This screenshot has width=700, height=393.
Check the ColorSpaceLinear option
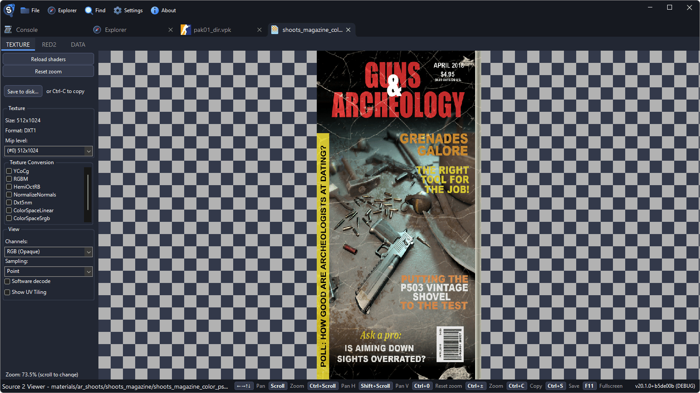9,210
